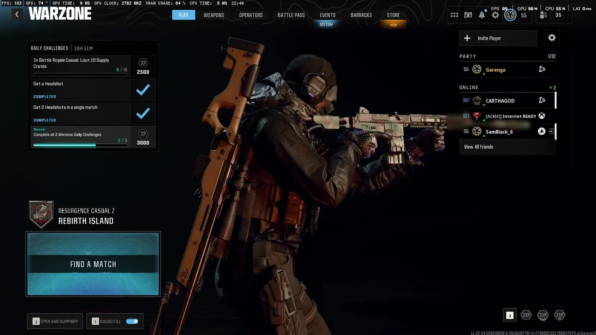Select [ACKHI] Internet READY friend row

pyautogui.click(x=507, y=116)
